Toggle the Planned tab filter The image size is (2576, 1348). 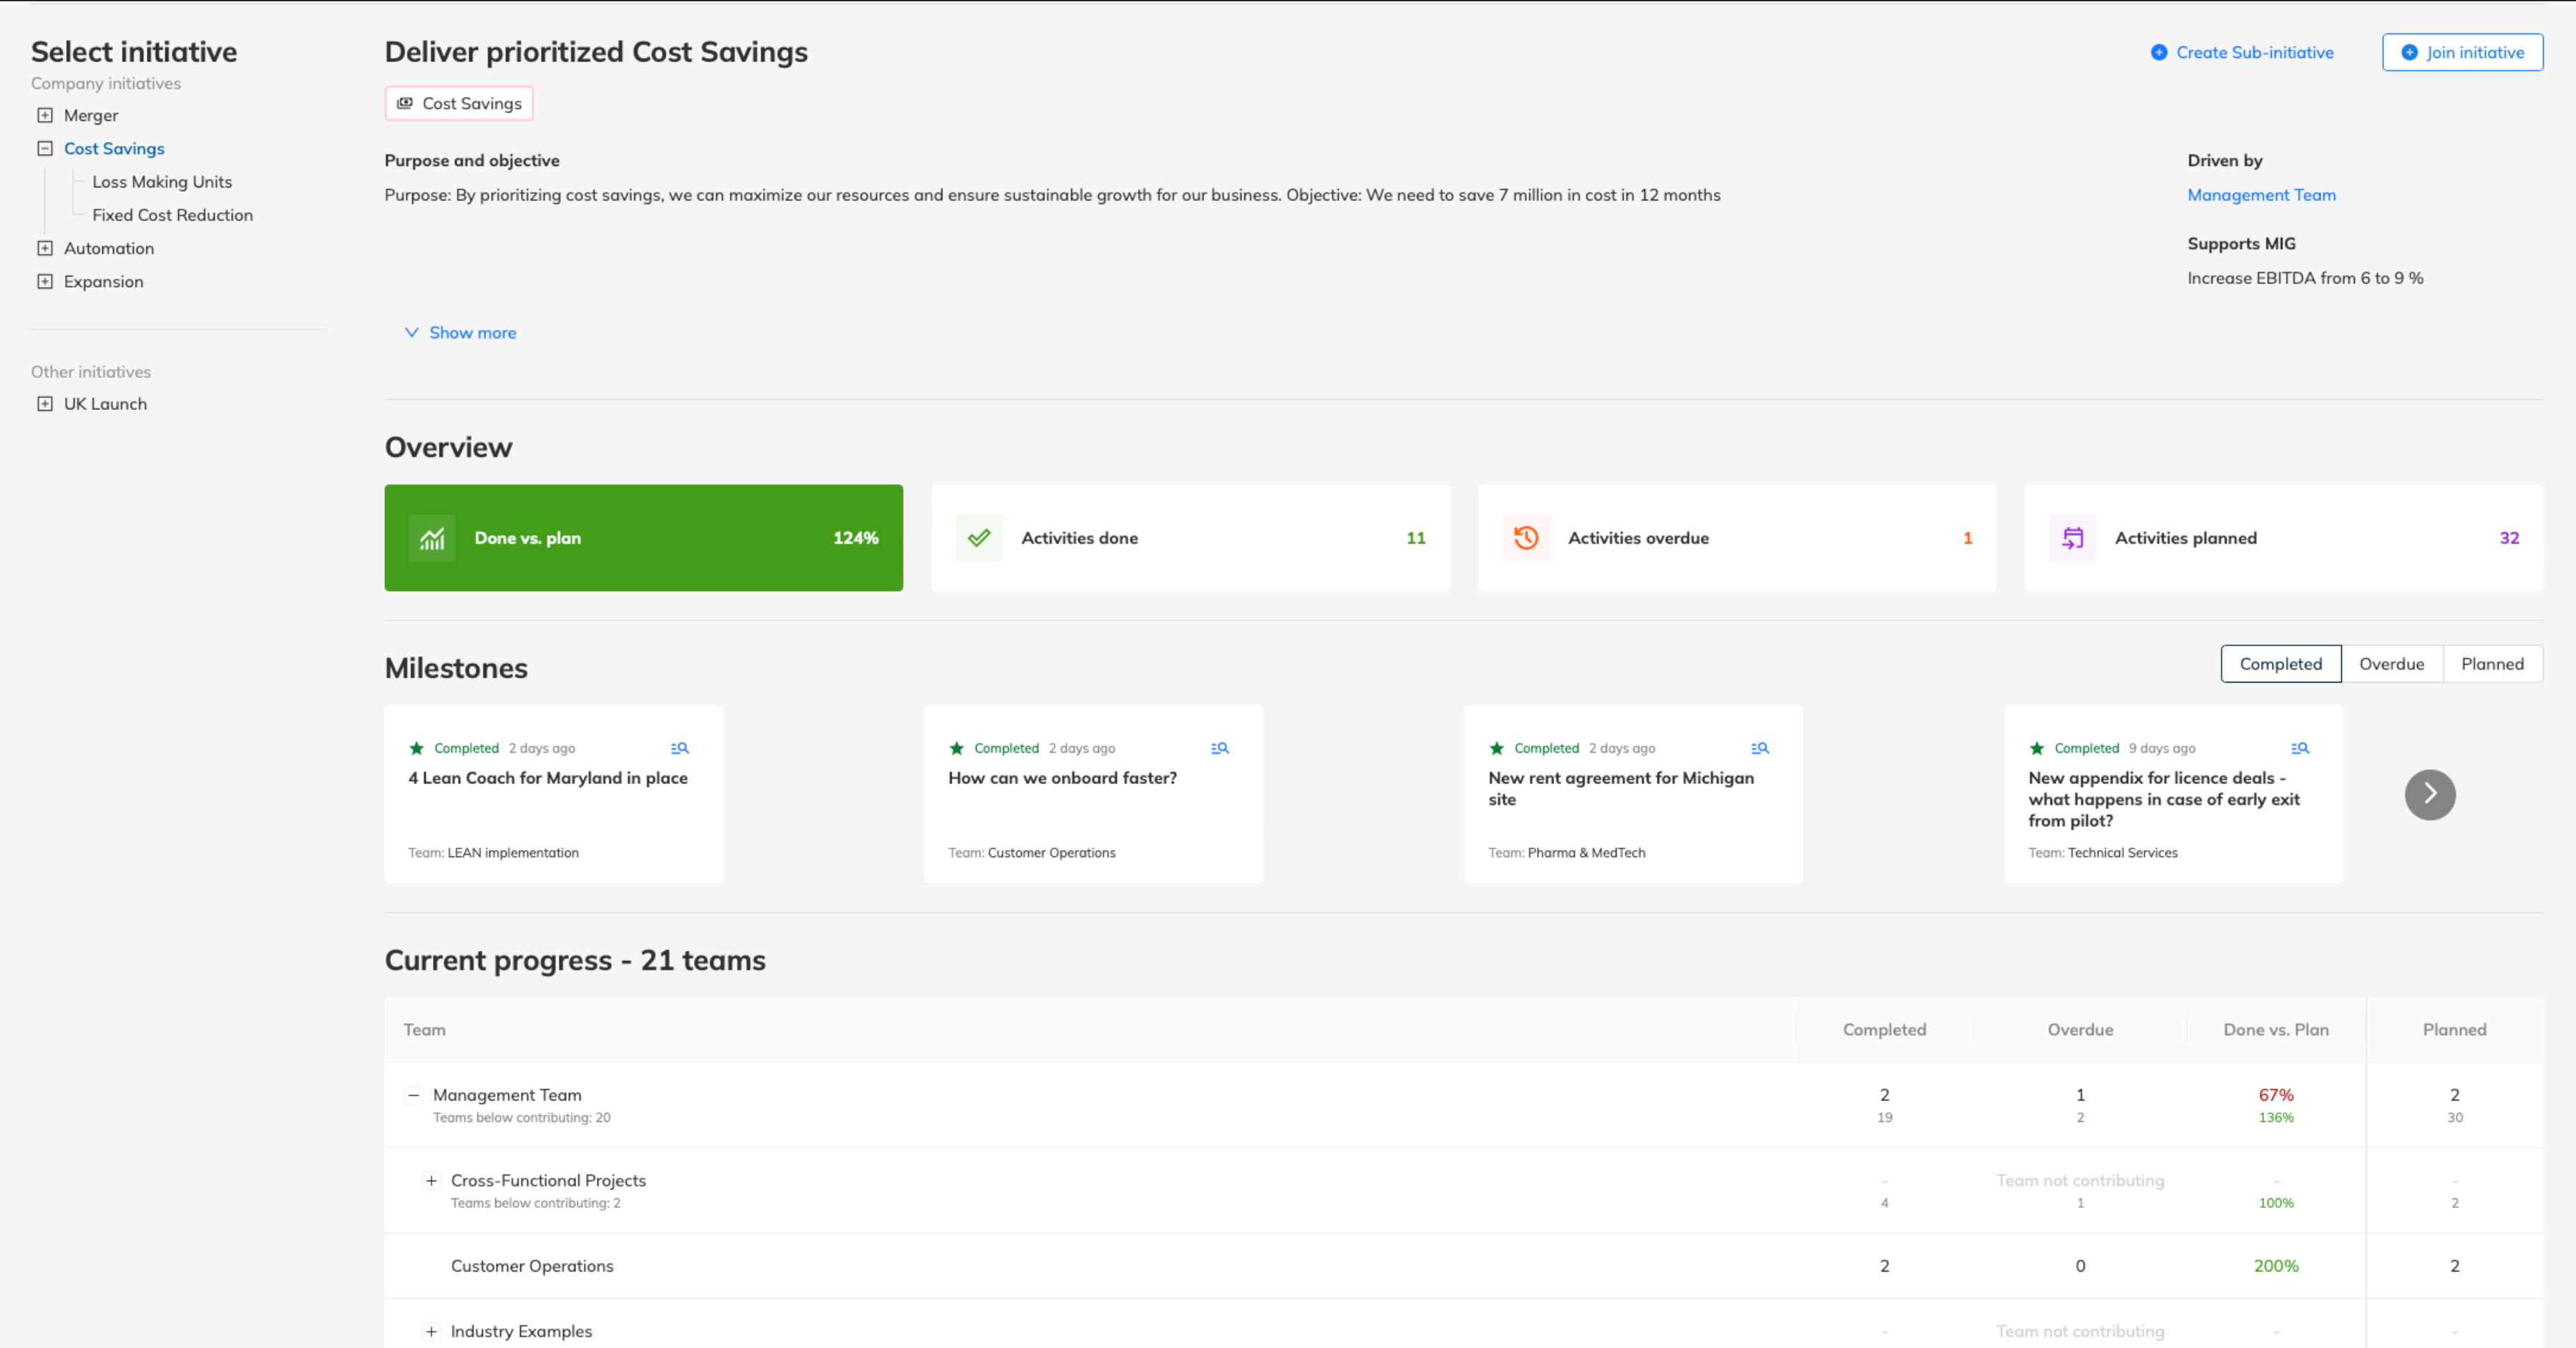click(x=2492, y=663)
